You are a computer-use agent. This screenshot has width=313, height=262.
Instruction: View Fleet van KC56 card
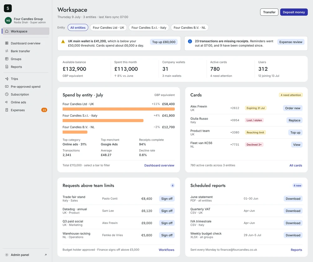click(x=297, y=145)
